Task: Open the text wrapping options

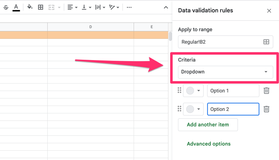Action: click(x=98, y=7)
